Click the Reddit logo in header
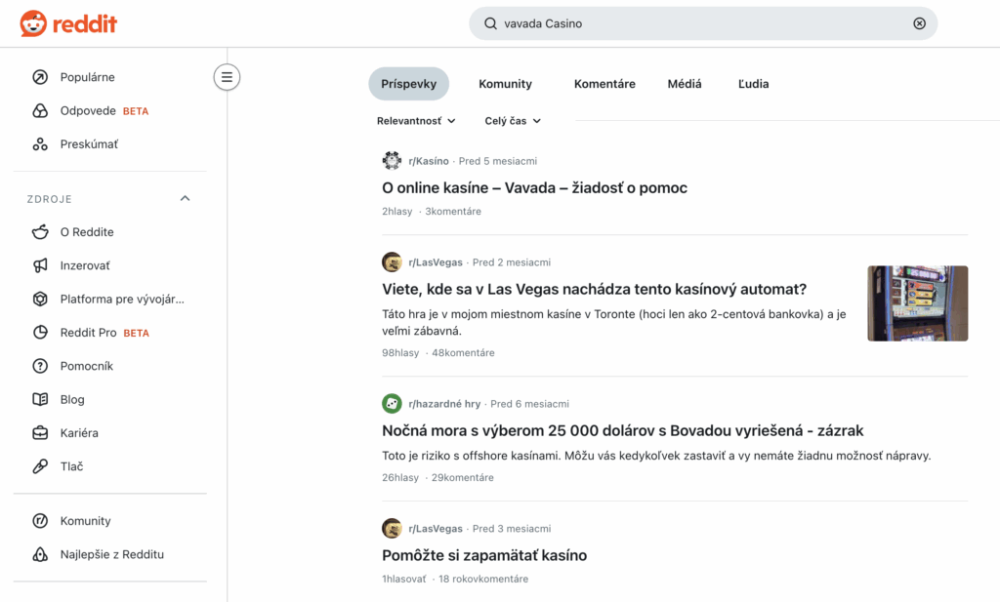The height and width of the screenshot is (602, 1000). (x=68, y=23)
